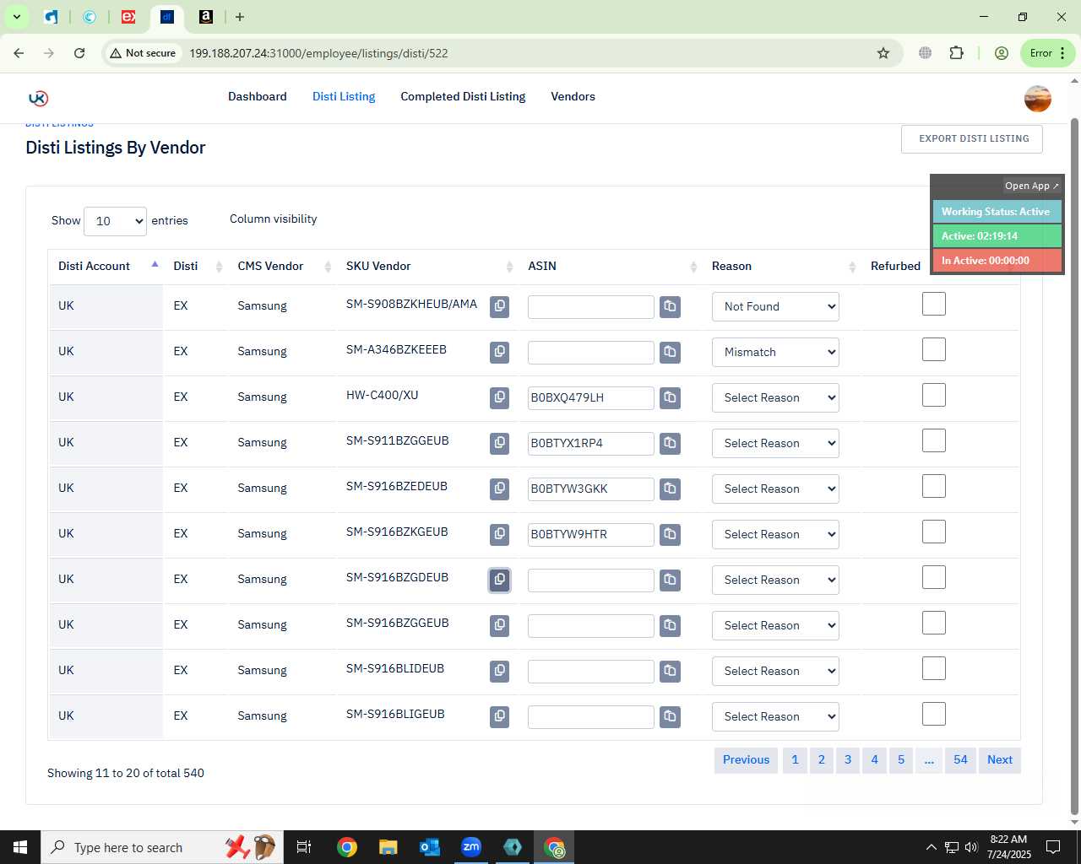Screen dimensions: 1081x864
Task: Open Zoom from the taskbar
Action: 471,847
